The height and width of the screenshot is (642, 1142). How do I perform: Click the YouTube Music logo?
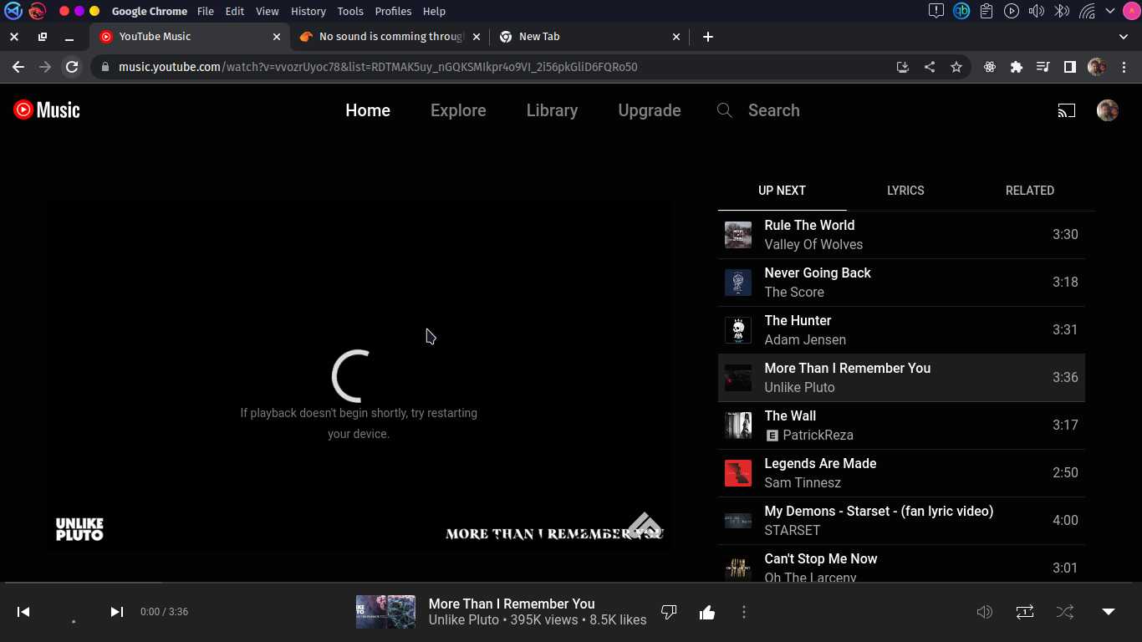coord(47,110)
